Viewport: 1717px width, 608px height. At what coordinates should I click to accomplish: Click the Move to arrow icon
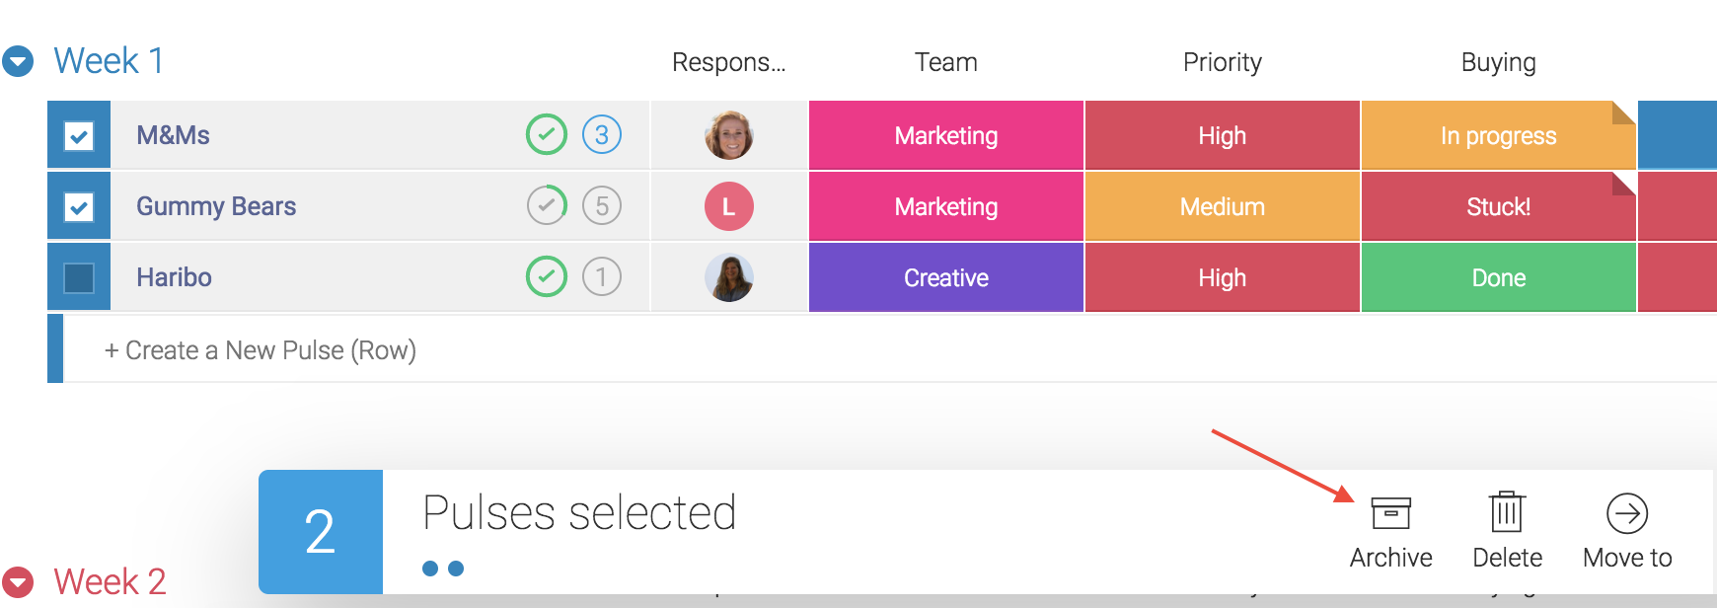tap(1627, 513)
